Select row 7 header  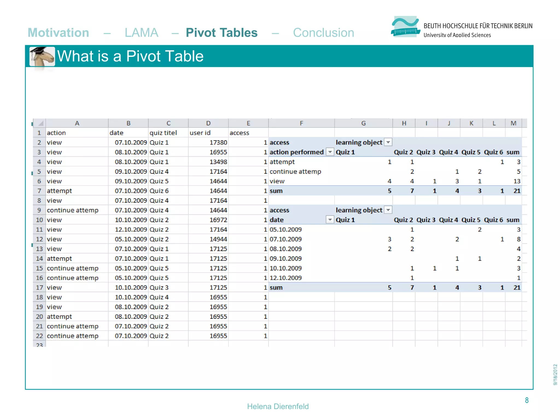pyautogui.click(x=39, y=191)
